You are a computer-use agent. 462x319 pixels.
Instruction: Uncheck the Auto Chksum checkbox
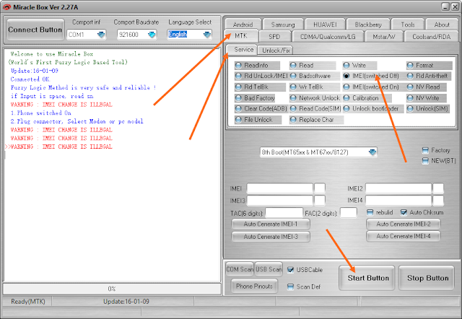(404, 212)
